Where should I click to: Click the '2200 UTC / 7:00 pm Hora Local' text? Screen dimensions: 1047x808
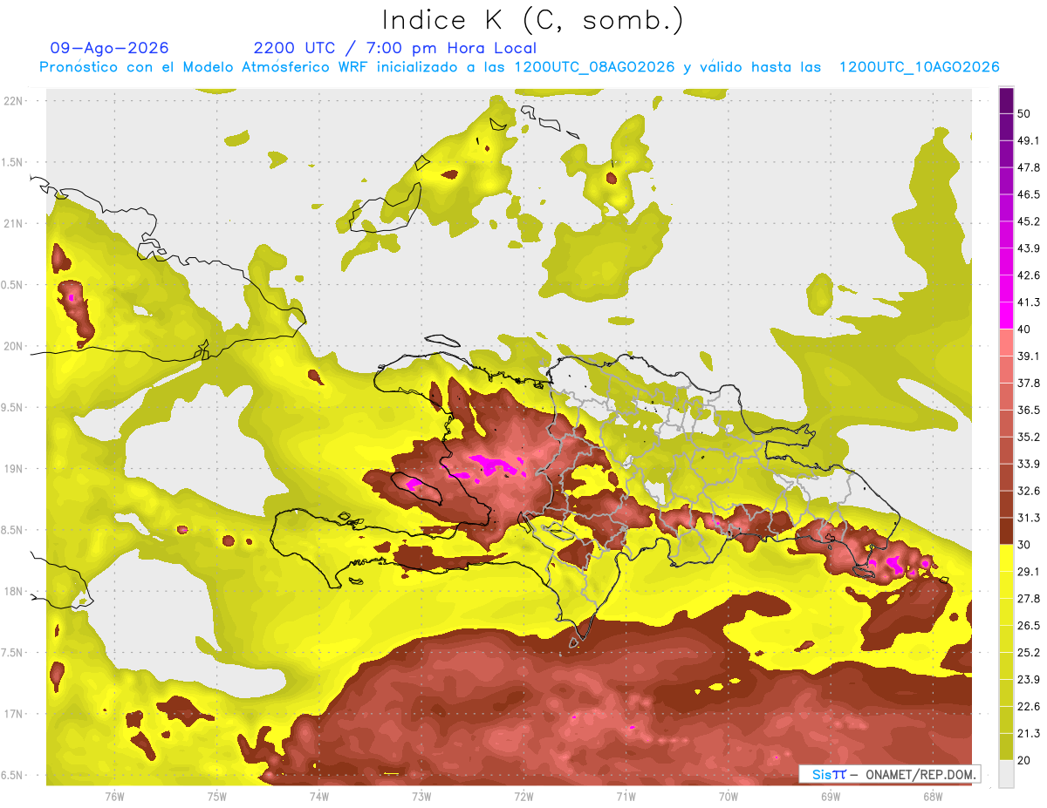tap(395, 48)
